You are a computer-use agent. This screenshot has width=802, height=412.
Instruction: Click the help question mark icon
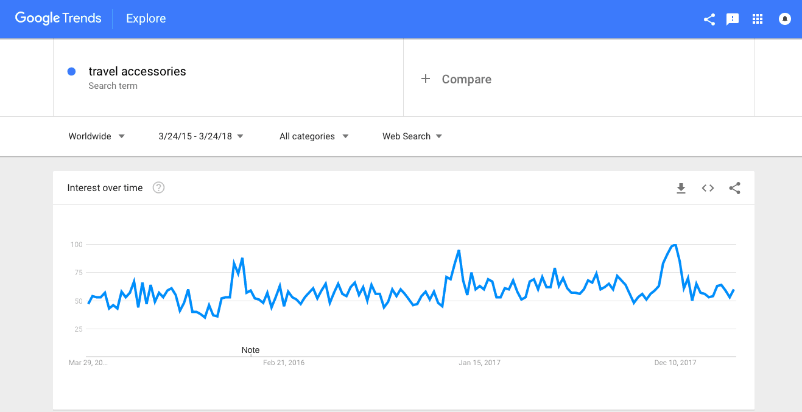coord(158,187)
